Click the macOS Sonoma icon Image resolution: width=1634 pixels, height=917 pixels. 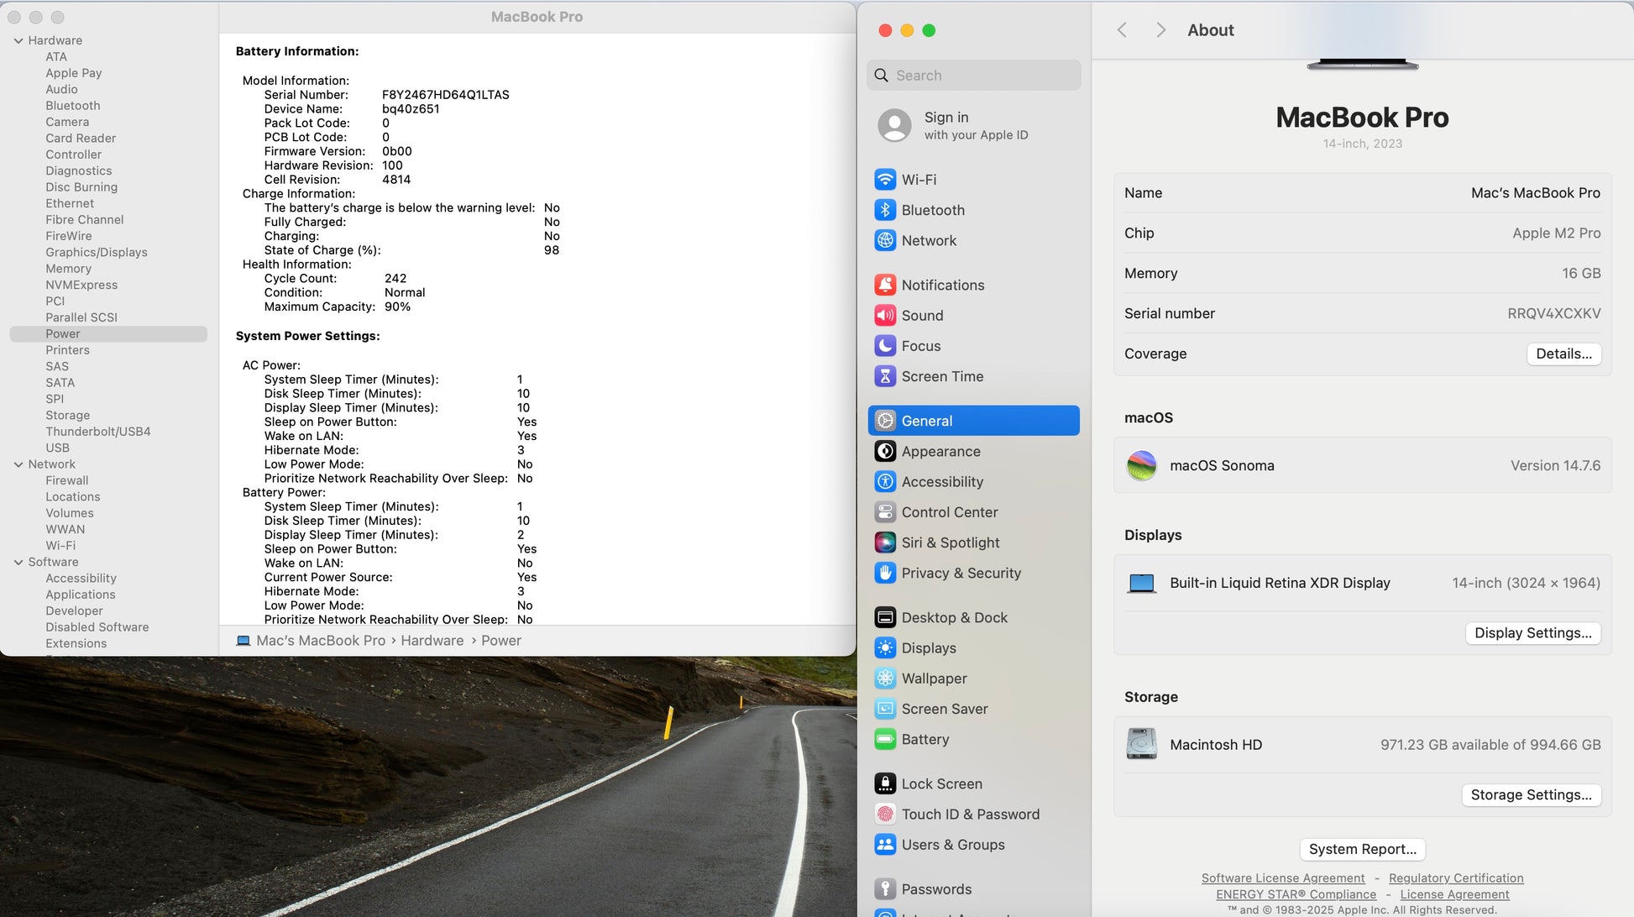coord(1141,465)
